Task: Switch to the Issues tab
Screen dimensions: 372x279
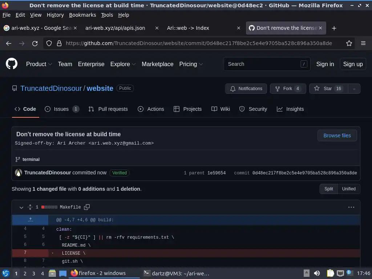Action: pyautogui.click(x=62, y=109)
